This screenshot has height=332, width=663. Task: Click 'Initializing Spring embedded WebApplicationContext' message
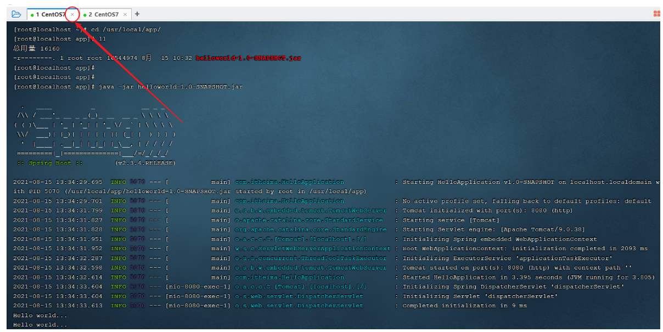click(x=500, y=239)
